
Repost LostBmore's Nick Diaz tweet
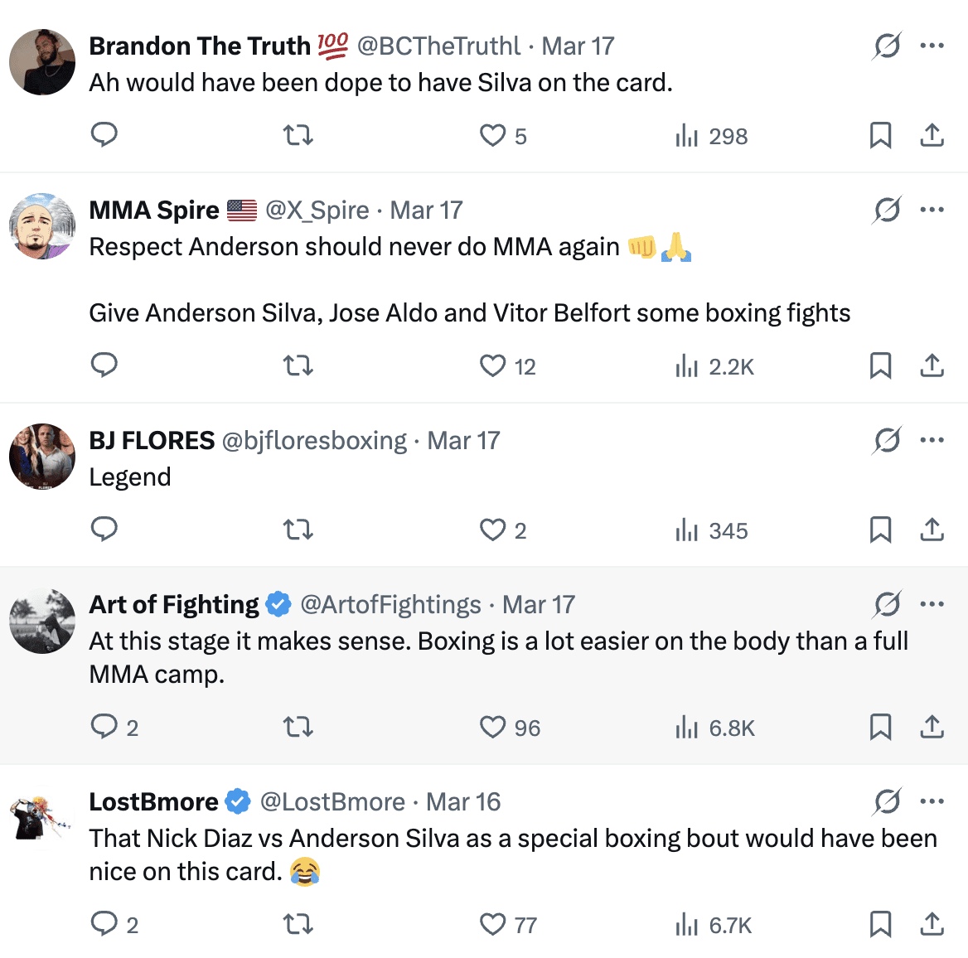298,924
